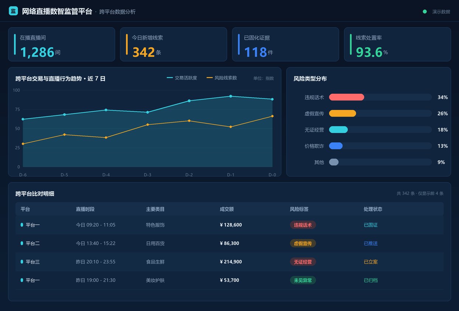Click the 26% value for 虚假宣传
This screenshot has height=311, width=459.
click(442, 114)
